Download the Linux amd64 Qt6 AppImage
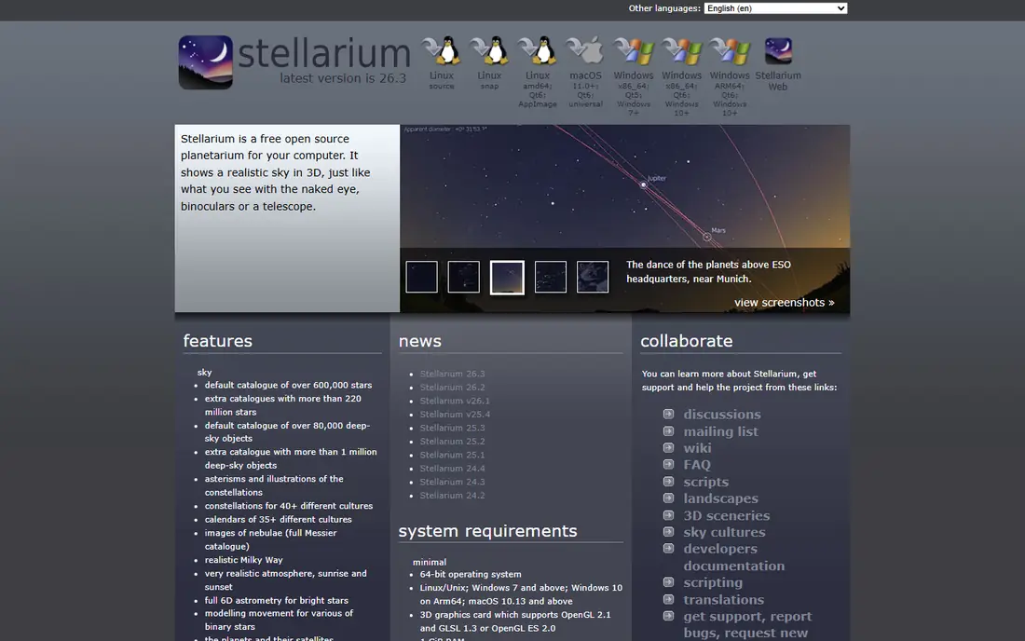This screenshot has height=641, width=1025. pyautogui.click(x=538, y=71)
